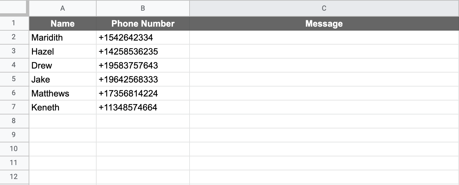
Task: Select row 12 header
Action: [14, 177]
